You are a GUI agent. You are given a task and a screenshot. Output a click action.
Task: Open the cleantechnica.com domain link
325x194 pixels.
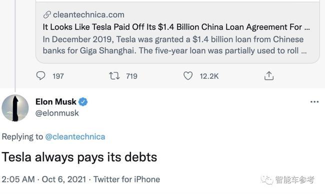(x=88, y=14)
